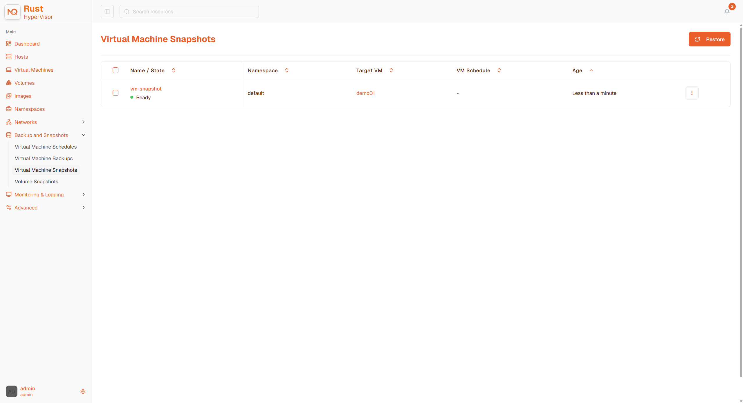This screenshot has width=743, height=403.
Task: Sort by Name / State column arrows
Action: [x=174, y=70]
